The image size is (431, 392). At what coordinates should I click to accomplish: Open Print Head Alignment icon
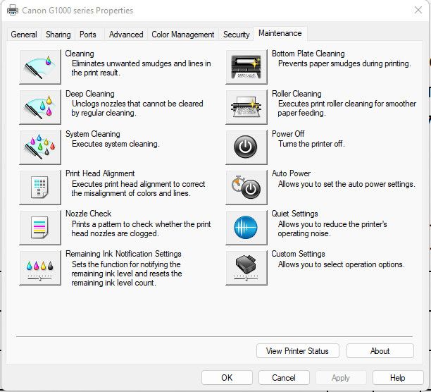coord(40,187)
